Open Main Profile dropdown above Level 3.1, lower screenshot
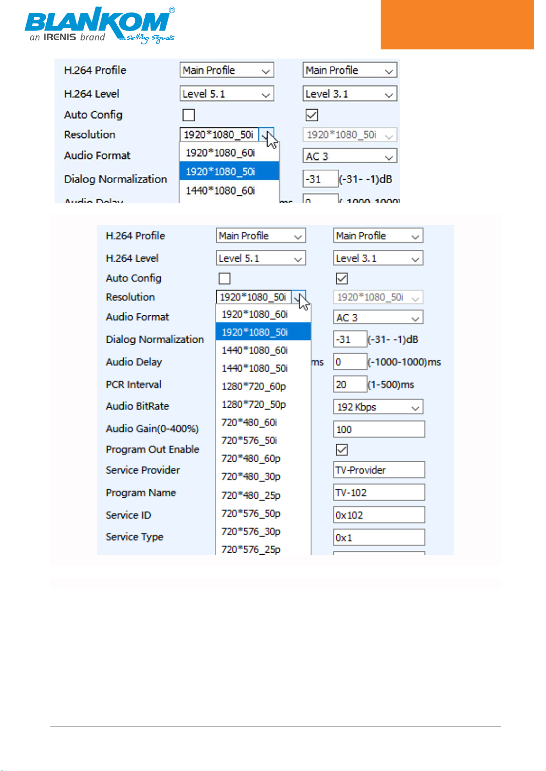The height and width of the screenshot is (771, 546). [x=378, y=236]
